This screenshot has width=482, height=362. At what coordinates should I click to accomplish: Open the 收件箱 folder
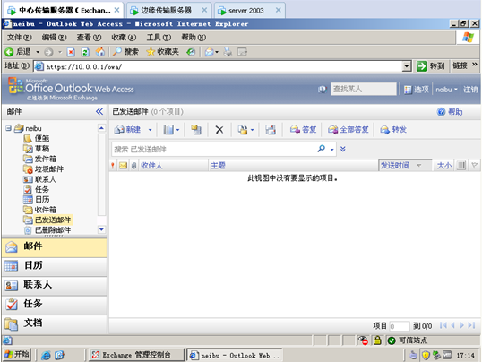[39, 210]
